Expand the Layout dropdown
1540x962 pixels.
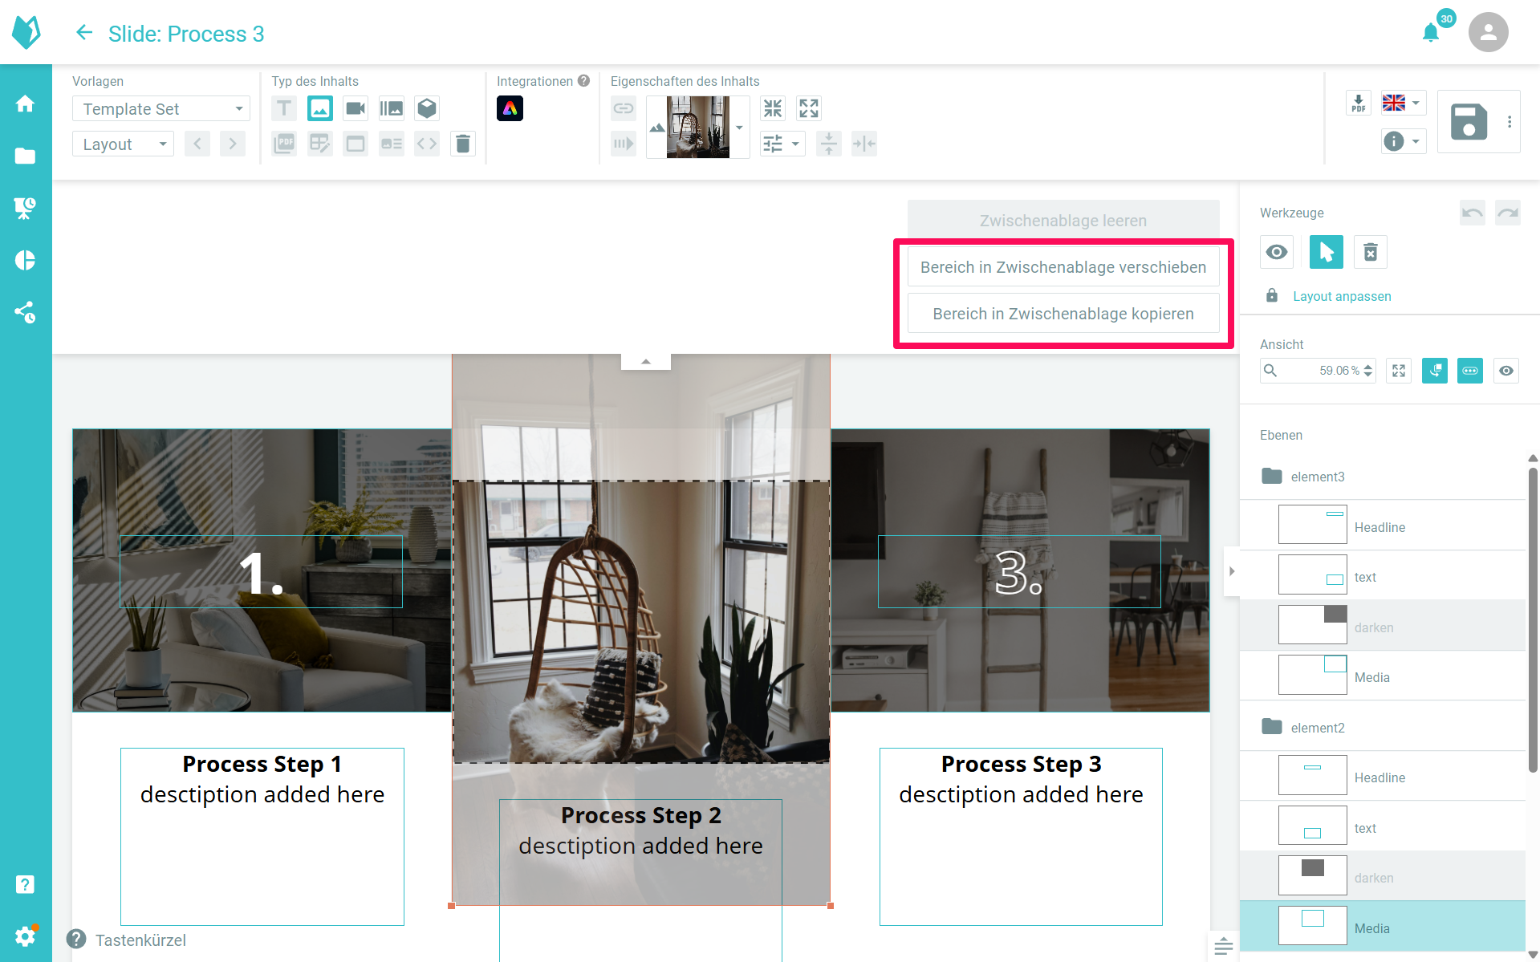[124, 144]
